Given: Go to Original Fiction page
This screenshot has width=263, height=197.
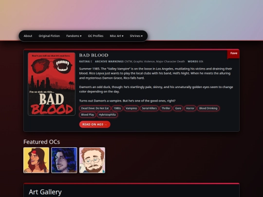Looking at the screenshot, I should click(49, 36).
